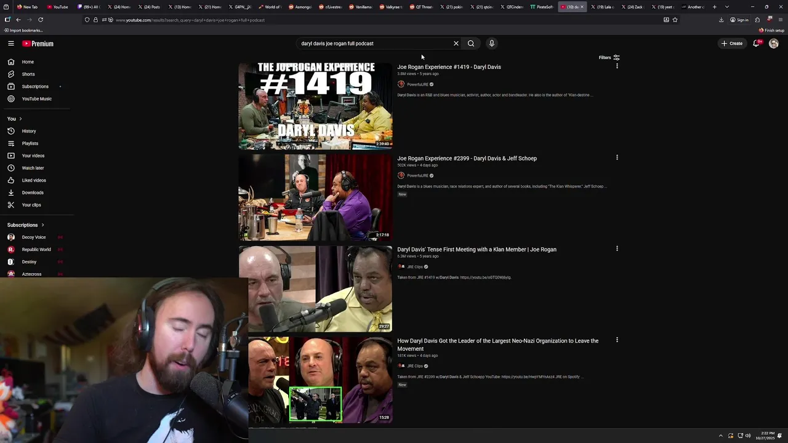Play the JRE #1419 Daryl Davis thumbnail
This screenshot has width=788, height=443.
(315, 106)
